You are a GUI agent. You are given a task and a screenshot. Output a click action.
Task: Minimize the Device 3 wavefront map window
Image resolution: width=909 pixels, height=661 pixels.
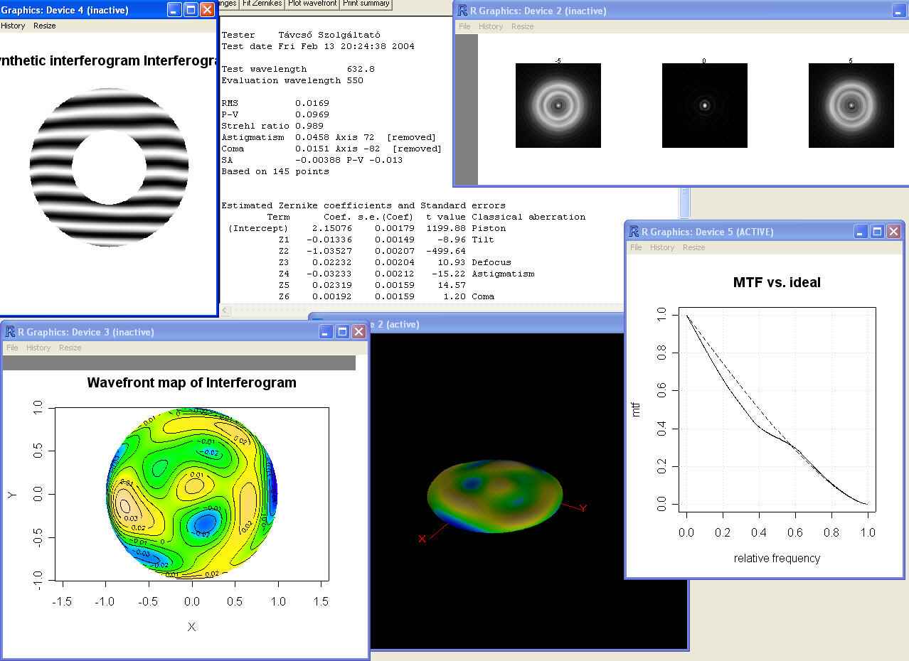click(x=325, y=332)
